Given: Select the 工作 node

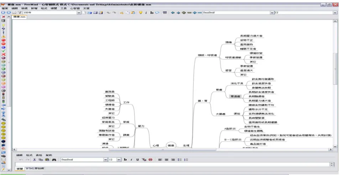Looking at the screenshot, I should tap(126, 102).
